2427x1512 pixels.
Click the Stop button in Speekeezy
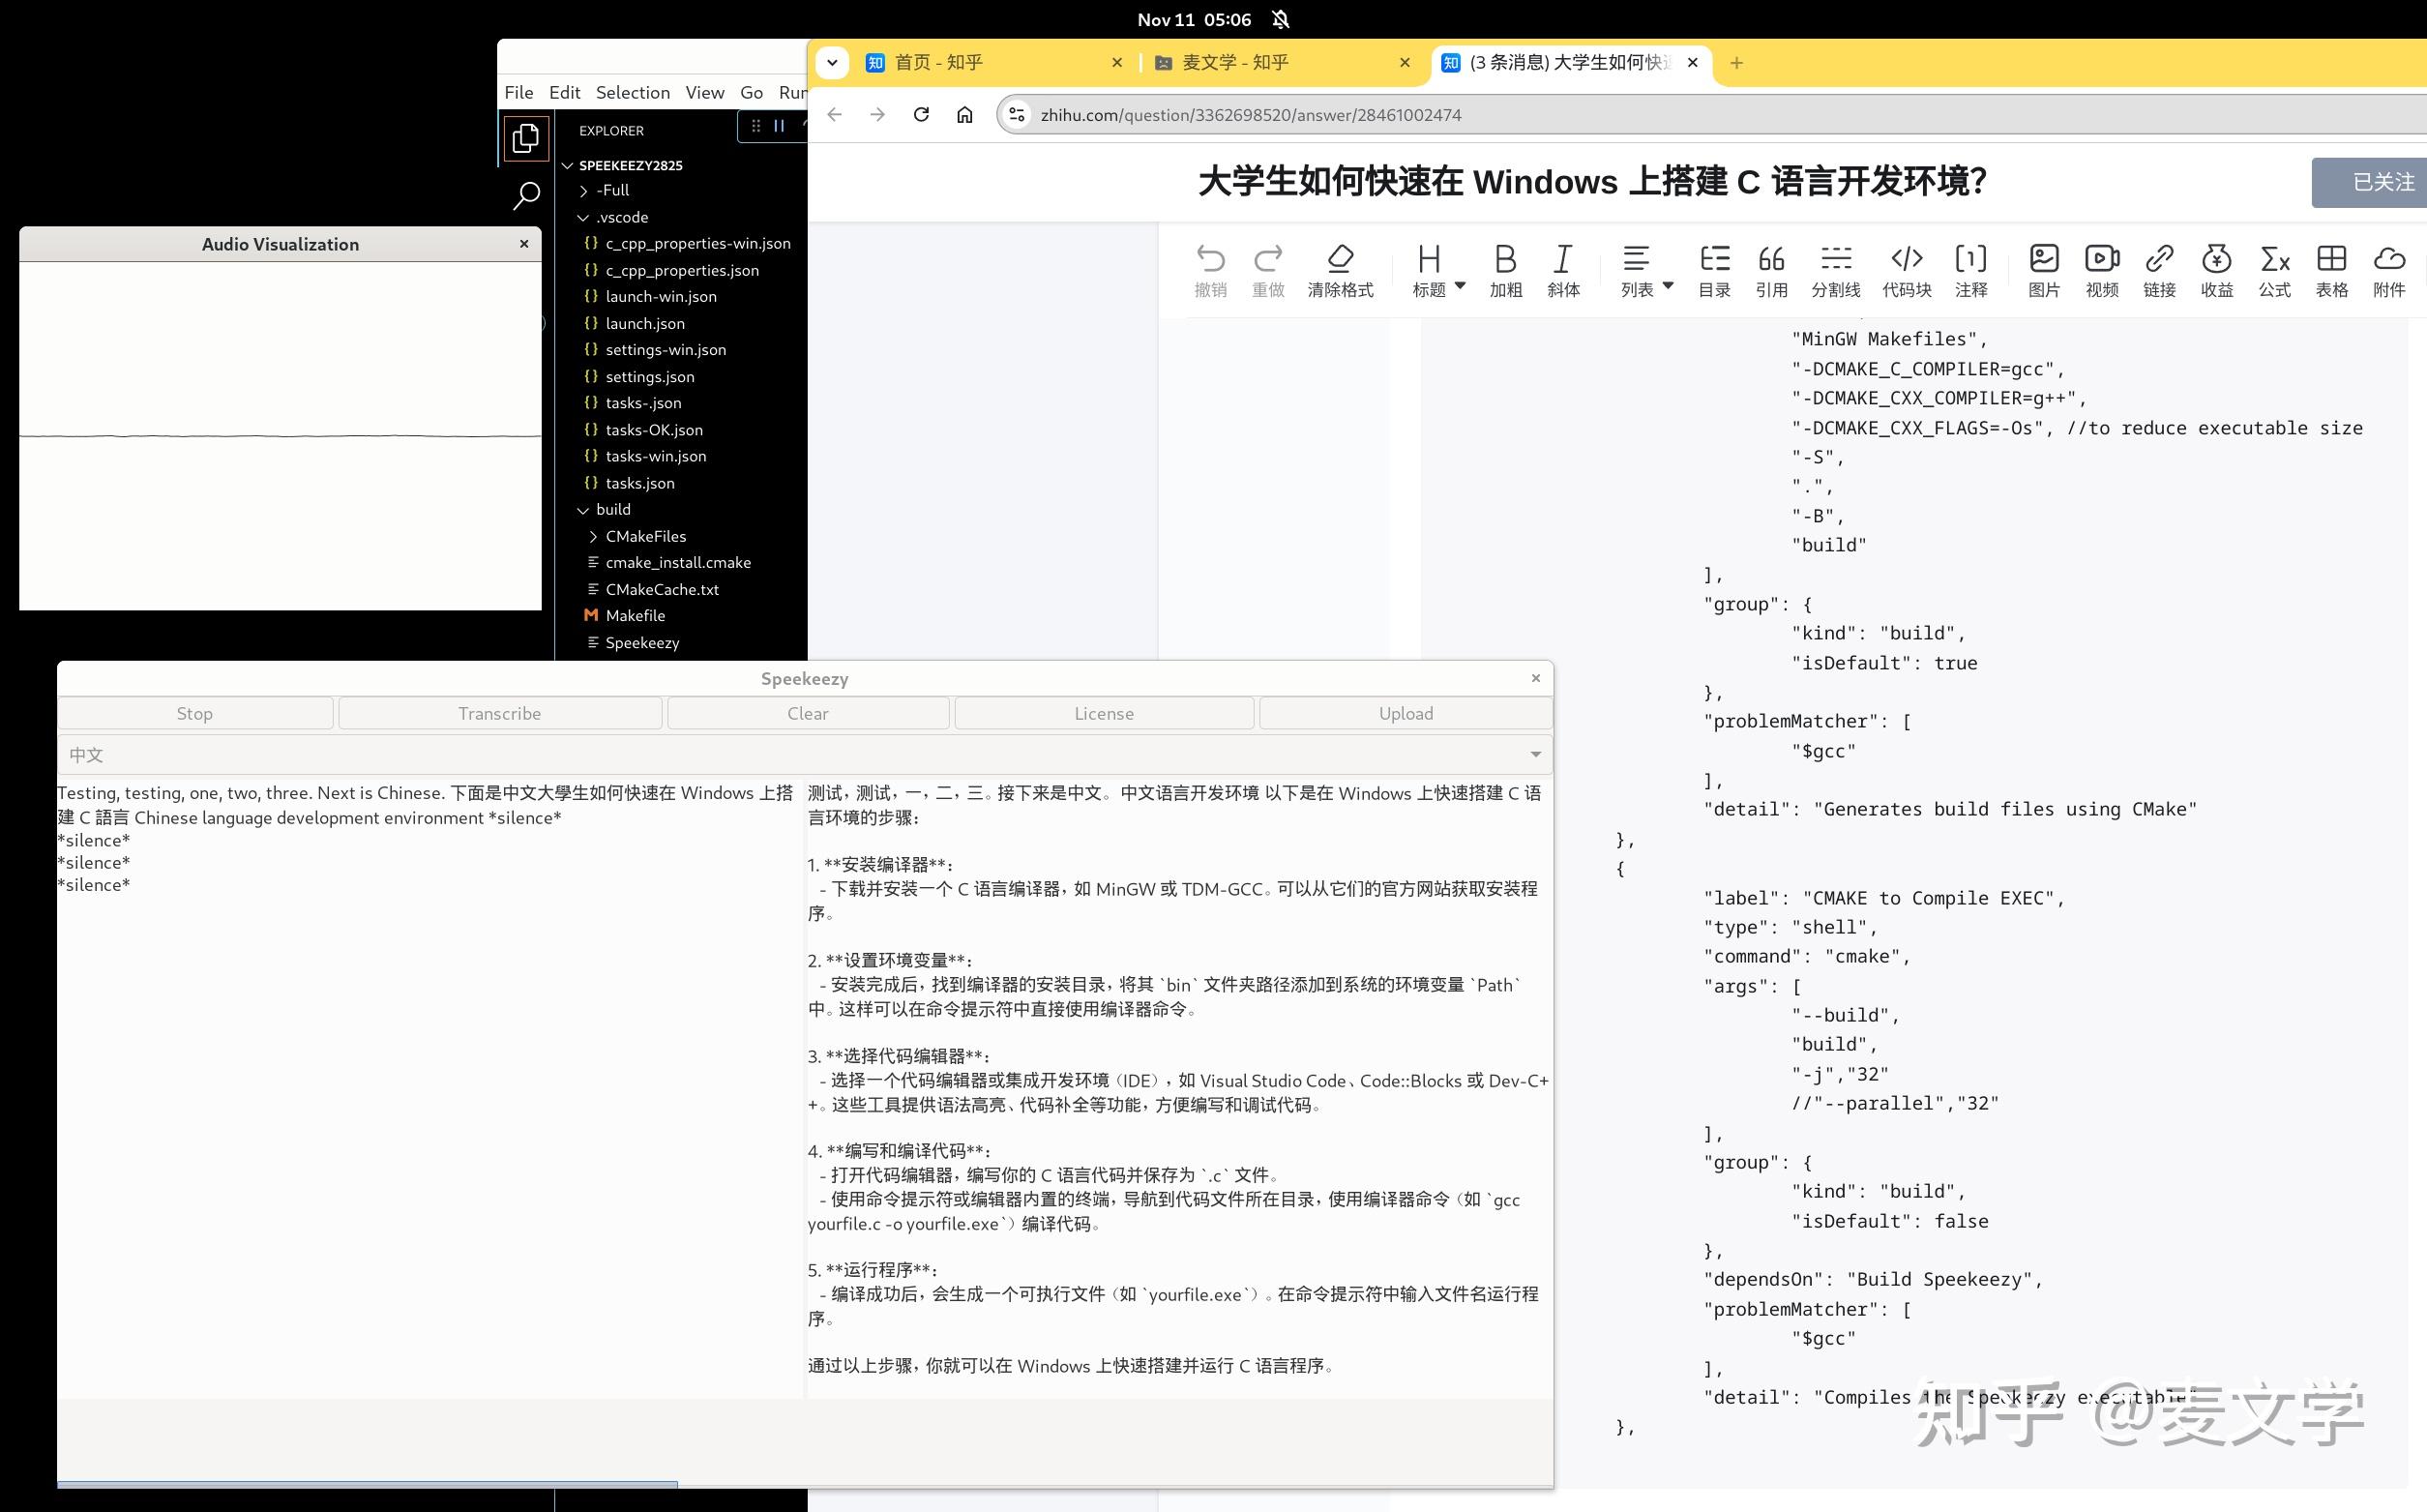tap(195, 713)
